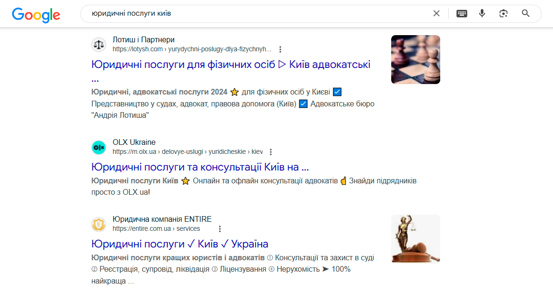Open more options for ENTIRE result
Viewport: 553px width, 294px height.
(x=220, y=229)
